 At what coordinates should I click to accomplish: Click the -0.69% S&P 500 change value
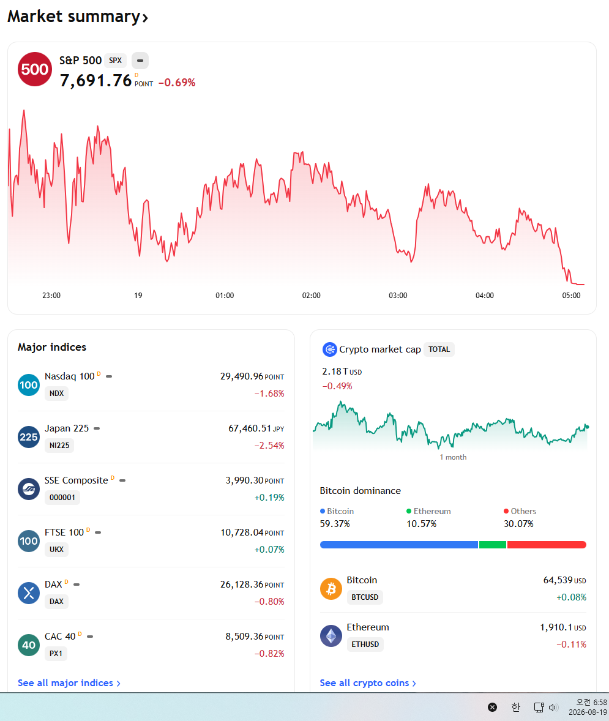177,83
